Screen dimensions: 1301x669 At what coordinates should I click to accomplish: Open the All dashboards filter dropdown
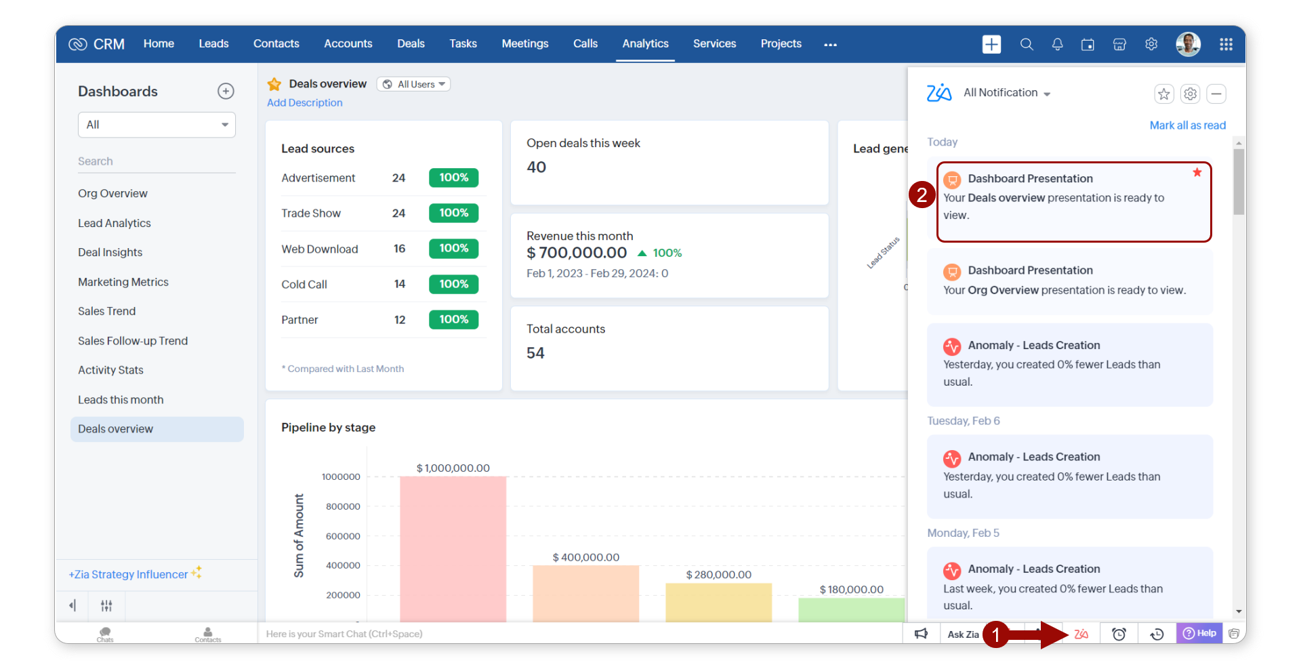pyautogui.click(x=157, y=125)
